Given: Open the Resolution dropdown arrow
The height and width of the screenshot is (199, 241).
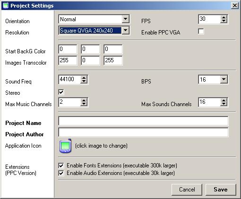Looking at the screenshot, I should tap(126, 30).
